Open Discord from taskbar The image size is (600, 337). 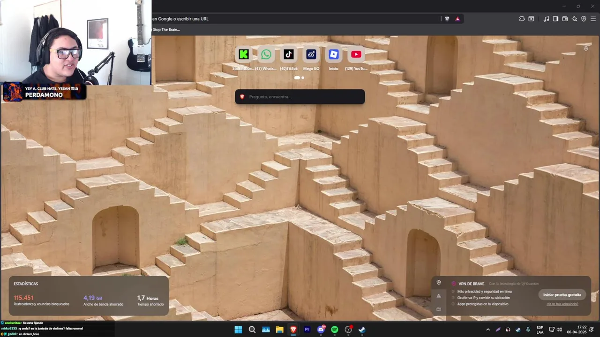click(321, 330)
